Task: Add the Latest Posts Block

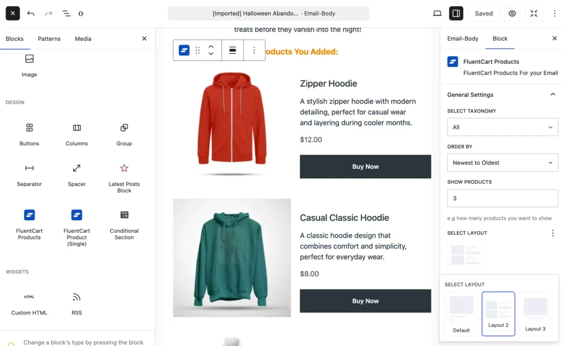Action: point(124,177)
